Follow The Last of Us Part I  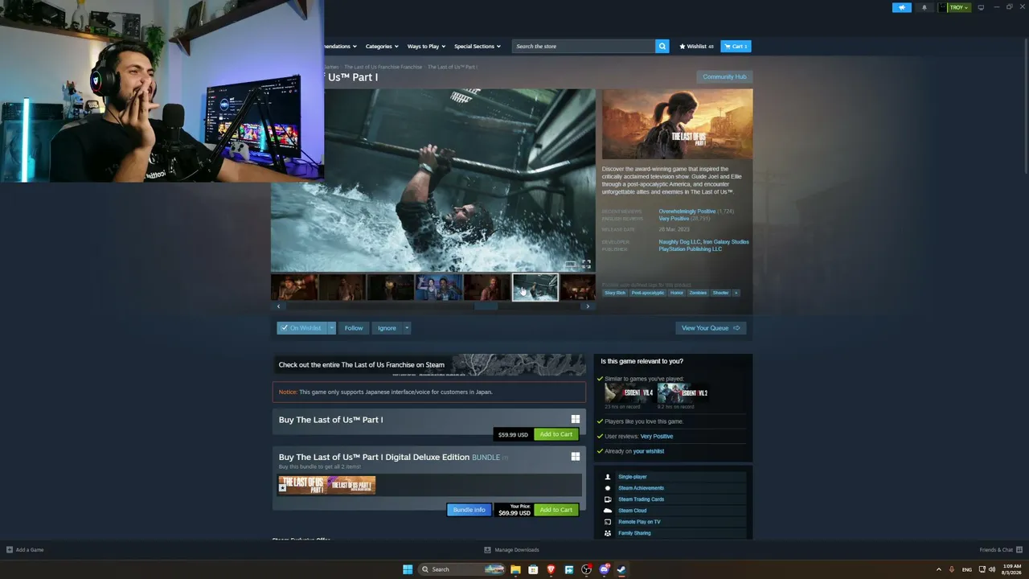point(354,328)
